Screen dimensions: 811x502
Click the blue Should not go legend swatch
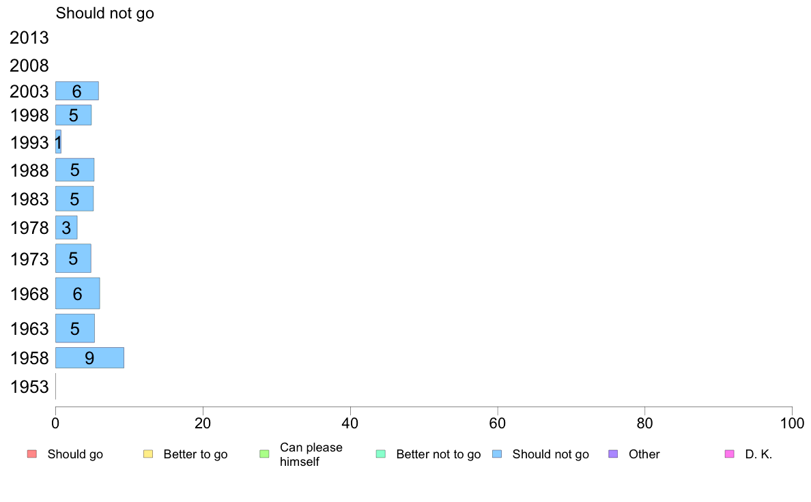tap(497, 454)
